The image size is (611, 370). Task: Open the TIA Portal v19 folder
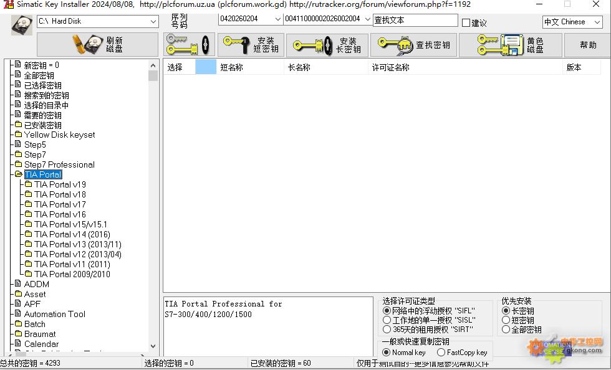60,184
